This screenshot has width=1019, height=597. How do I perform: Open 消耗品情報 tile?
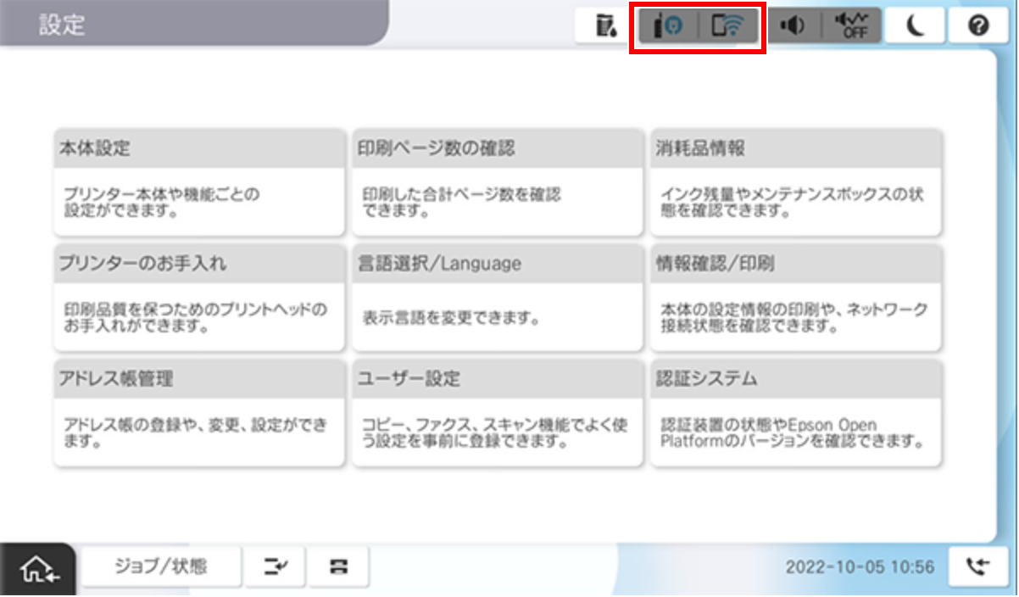pos(796,183)
